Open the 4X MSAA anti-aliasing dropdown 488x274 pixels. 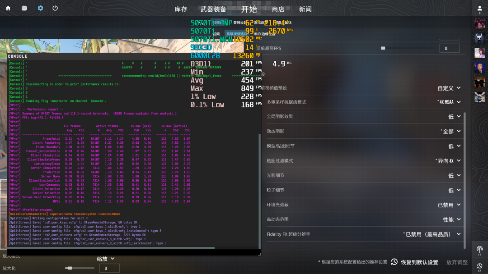click(x=449, y=102)
